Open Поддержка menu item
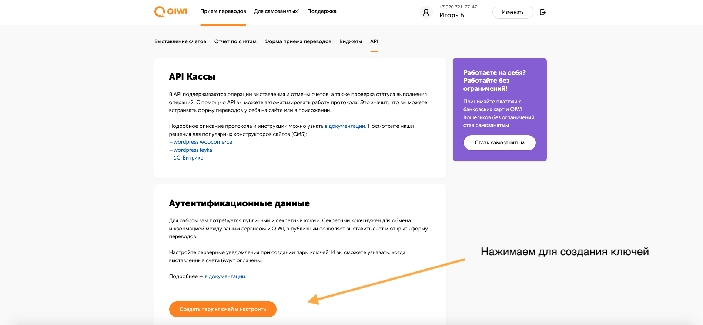The width and height of the screenshot is (703, 325). (322, 11)
